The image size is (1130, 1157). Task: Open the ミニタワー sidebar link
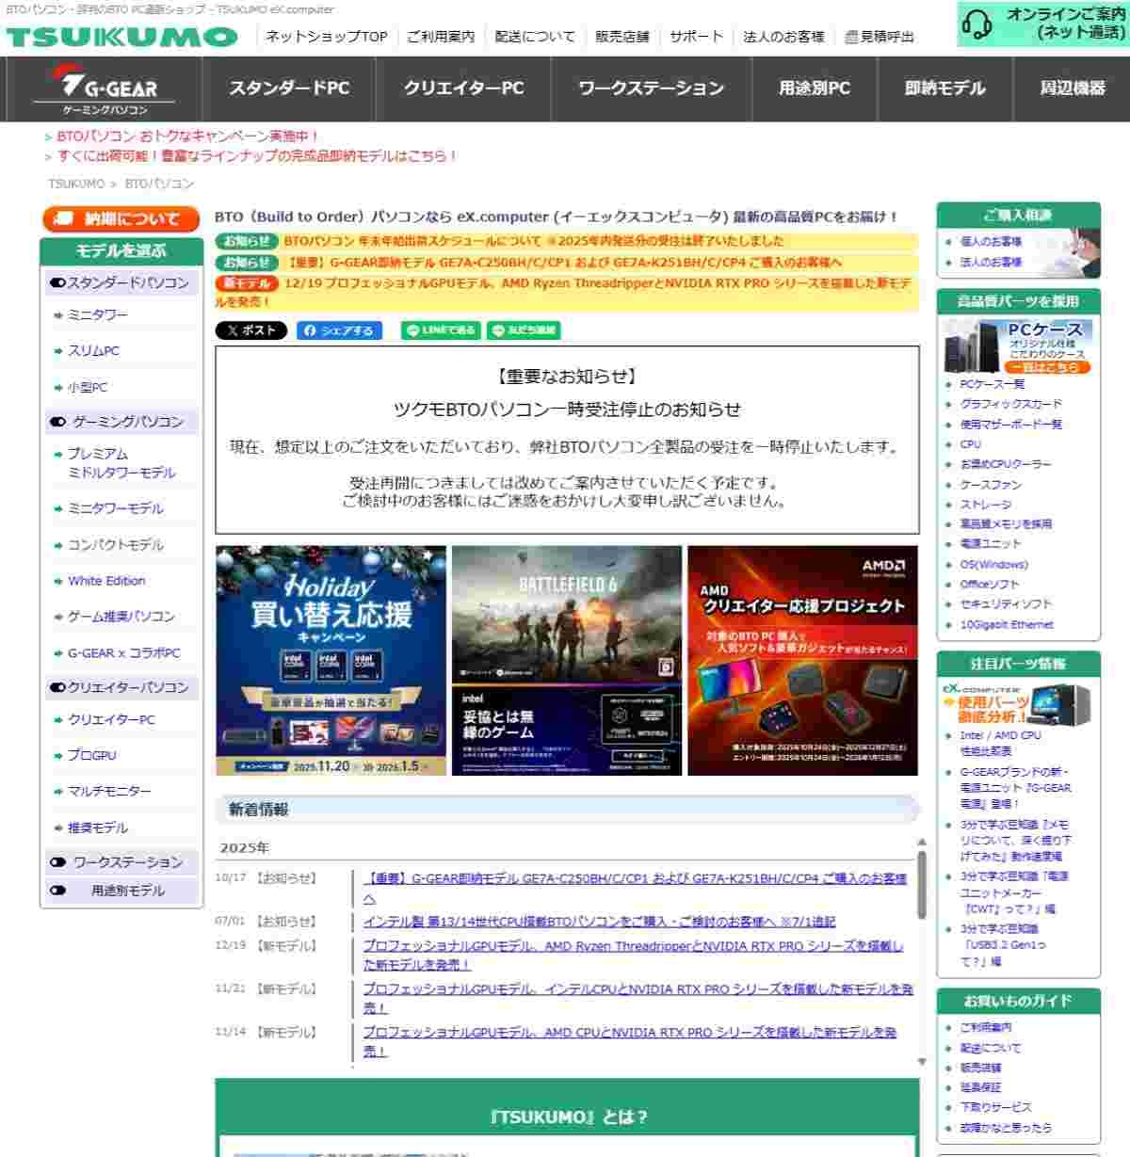click(97, 314)
